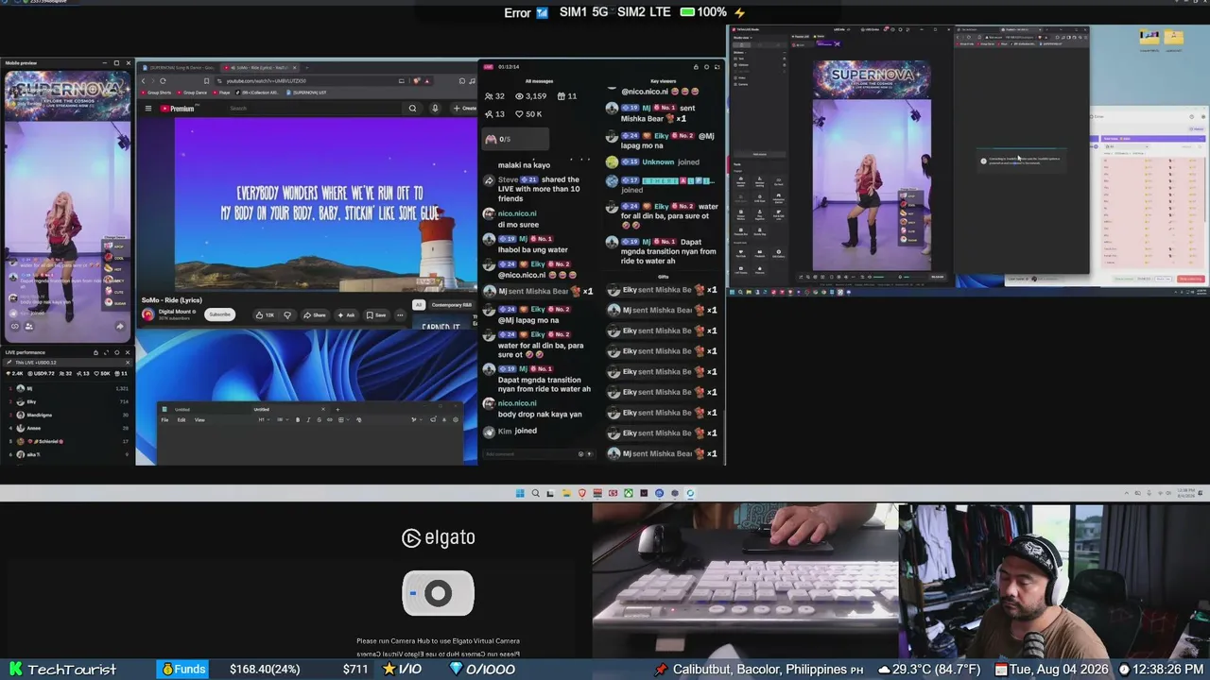Select Mj row in LIVE performance ranking
Image resolution: width=1210 pixels, height=680 pixels.
pos(68,388)
